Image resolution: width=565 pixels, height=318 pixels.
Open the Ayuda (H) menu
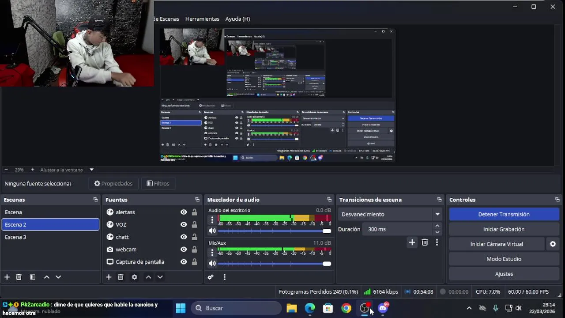point(237,19)
